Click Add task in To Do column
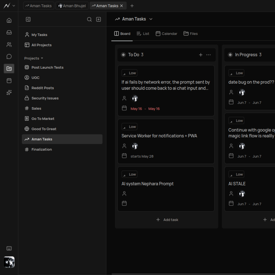275x275 pixels. tap(167, 220)
